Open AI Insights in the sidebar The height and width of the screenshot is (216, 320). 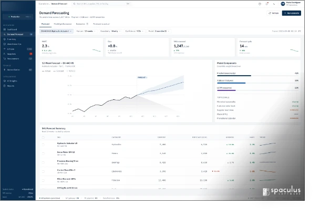pyautogui.click(x=18, y=81)
